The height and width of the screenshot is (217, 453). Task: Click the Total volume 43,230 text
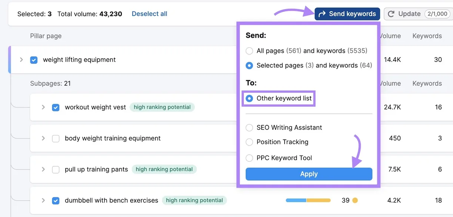[x=90, y=14]
